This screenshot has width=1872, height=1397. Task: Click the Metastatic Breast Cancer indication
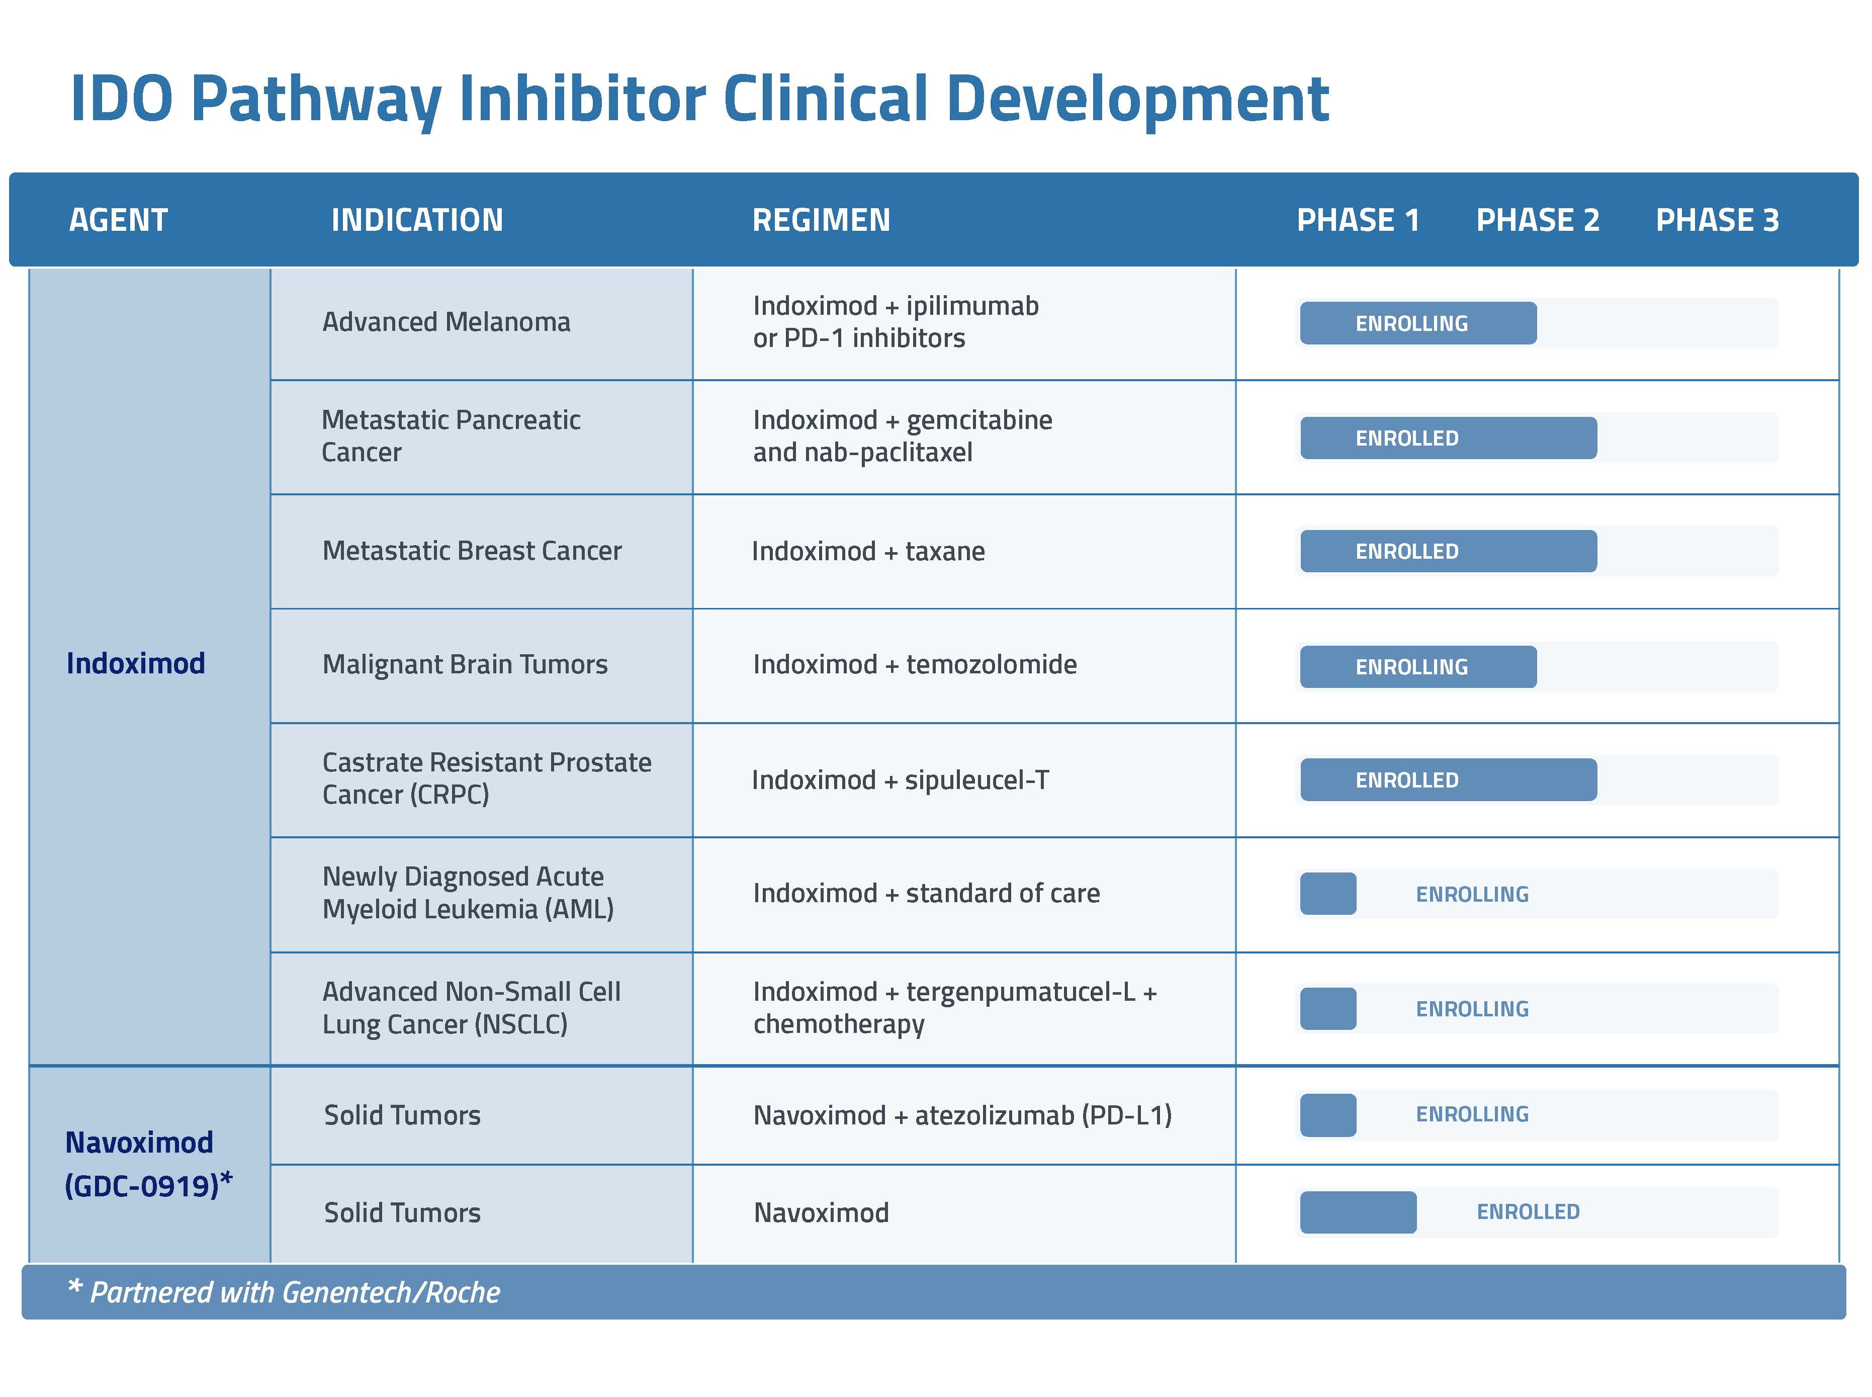click(x=471, y=551)
